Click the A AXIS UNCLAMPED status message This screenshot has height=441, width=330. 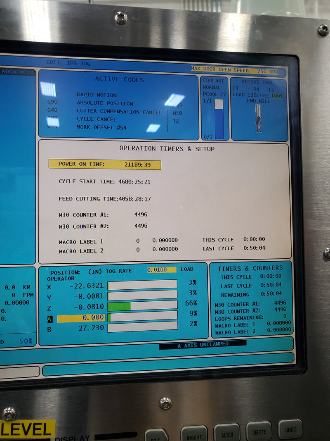pos(203,345)
